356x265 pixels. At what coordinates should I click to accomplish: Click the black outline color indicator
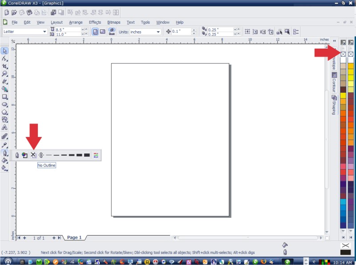(x=346, y=252)
